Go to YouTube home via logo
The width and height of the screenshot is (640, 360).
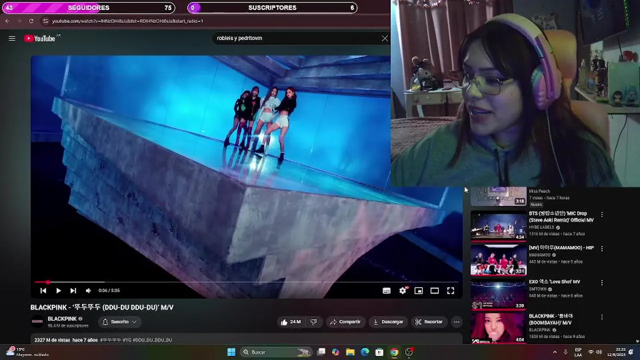(39, 38)
